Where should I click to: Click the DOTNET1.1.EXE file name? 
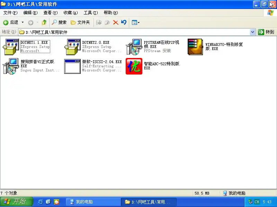coord(34,42)
